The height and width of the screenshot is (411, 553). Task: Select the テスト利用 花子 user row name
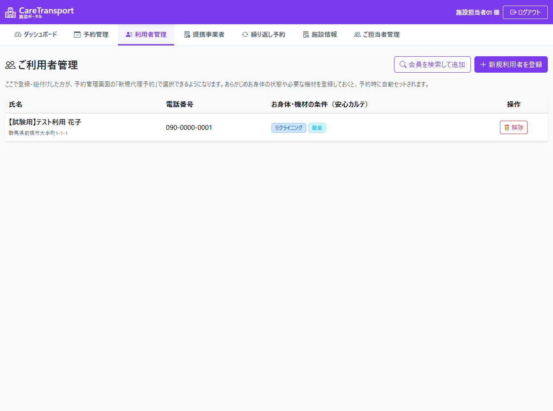pyautogui.click(x=45, y=122)
